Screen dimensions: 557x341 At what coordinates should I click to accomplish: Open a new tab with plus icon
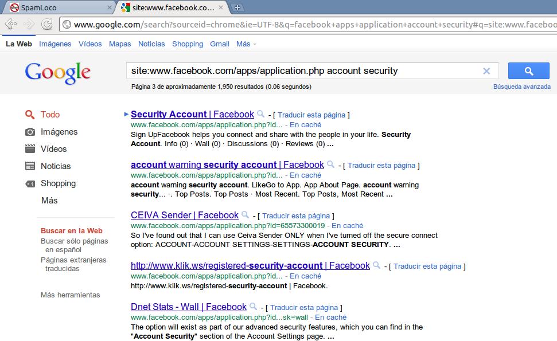coord(237,7)
